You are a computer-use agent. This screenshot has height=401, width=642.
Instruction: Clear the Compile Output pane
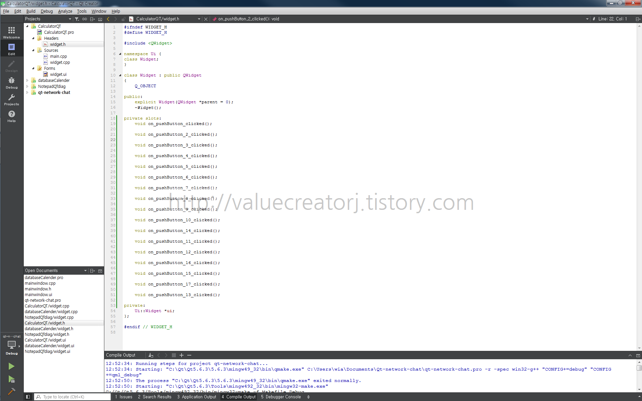pos(151,355)
